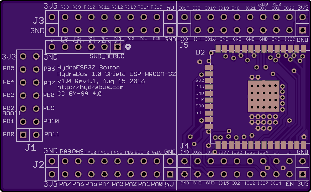Click the "VP" pin label
The width and height of the screenshot is (311, 192).
tap(289, 152)
